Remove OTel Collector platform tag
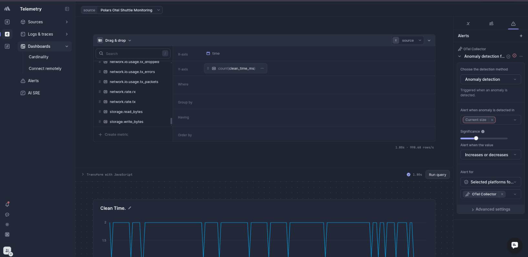This screenshot has width=528, height=257. click(x=502, y=194)
